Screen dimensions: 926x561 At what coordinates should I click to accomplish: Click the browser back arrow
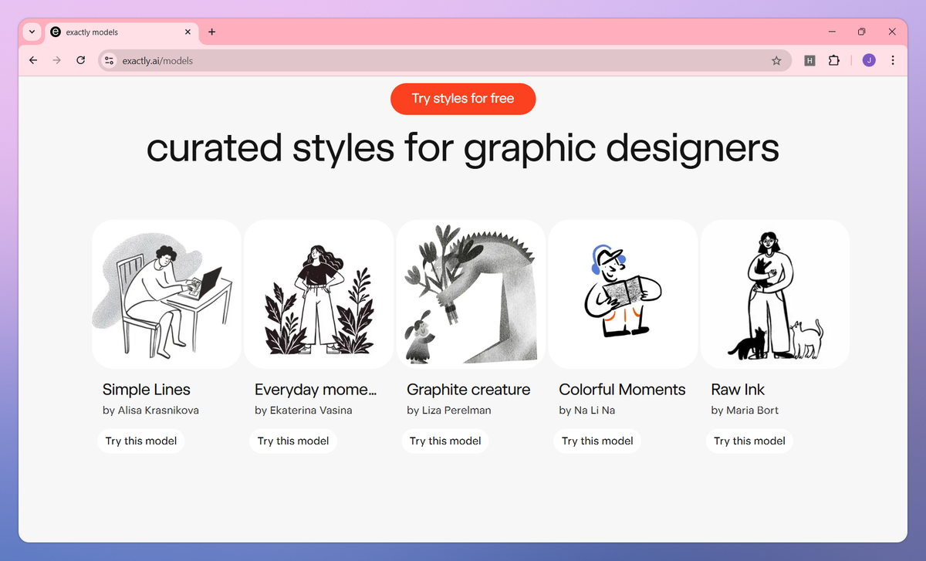33,60
